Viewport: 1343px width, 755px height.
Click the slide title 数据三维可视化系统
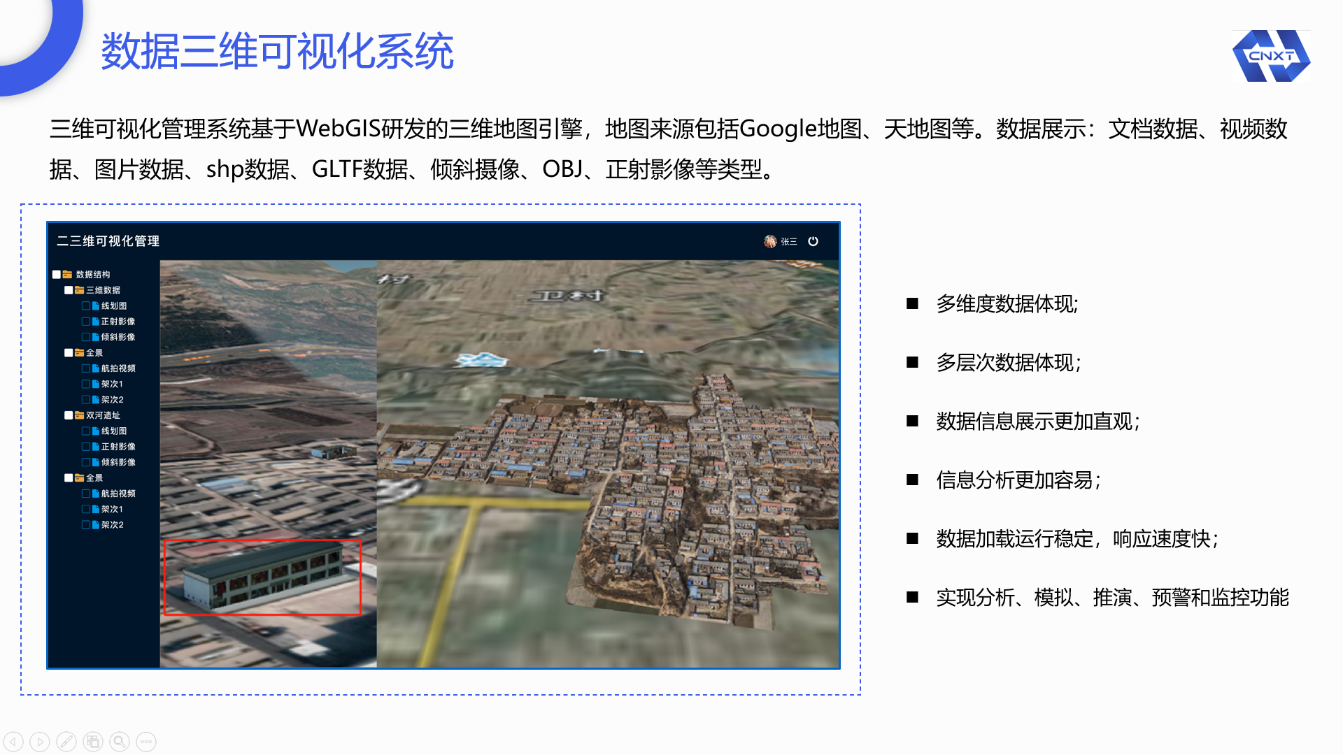[278, 51]
